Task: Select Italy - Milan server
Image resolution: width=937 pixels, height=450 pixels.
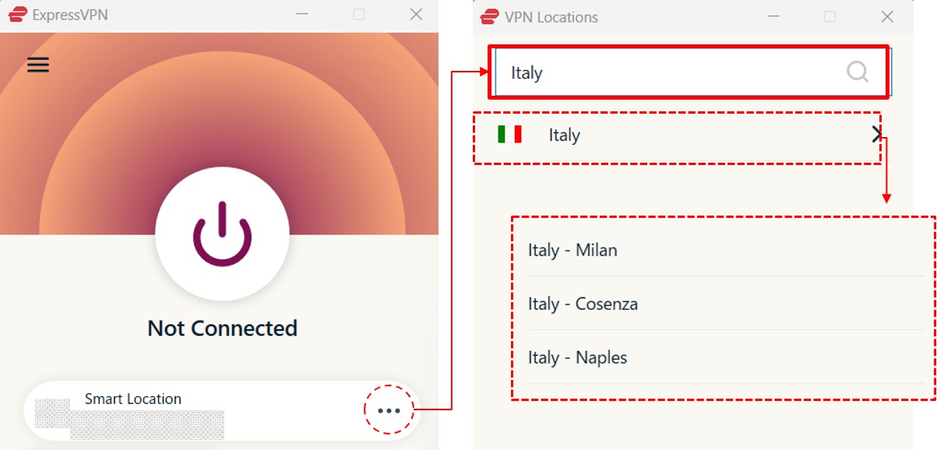Action: [x=571, y=250]
